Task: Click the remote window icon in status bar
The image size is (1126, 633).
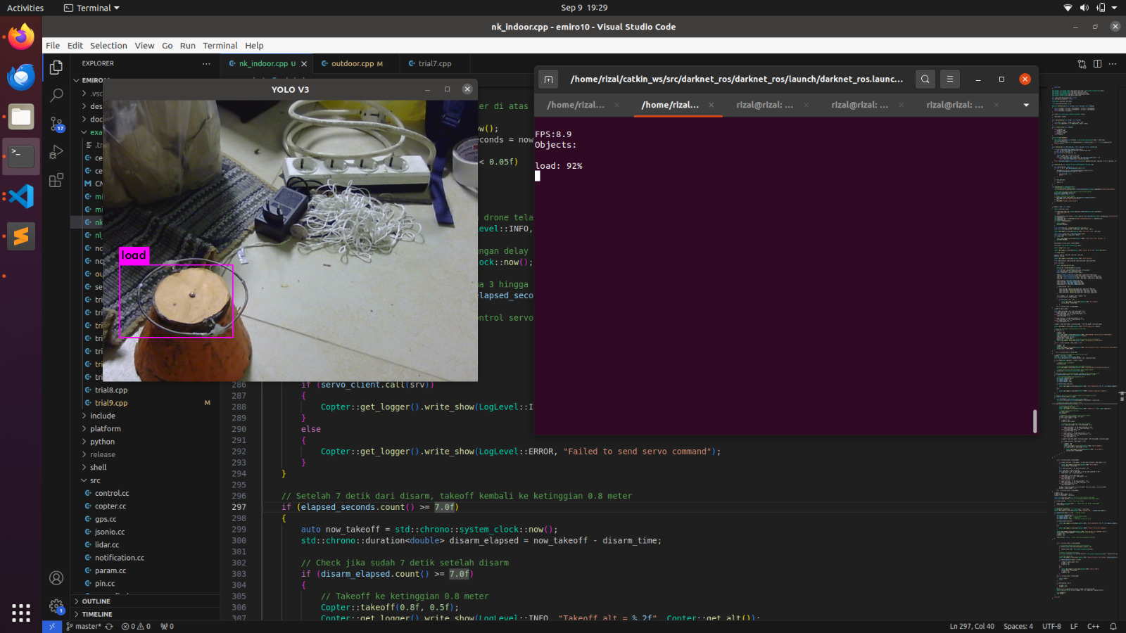Action: click(52, 626)
